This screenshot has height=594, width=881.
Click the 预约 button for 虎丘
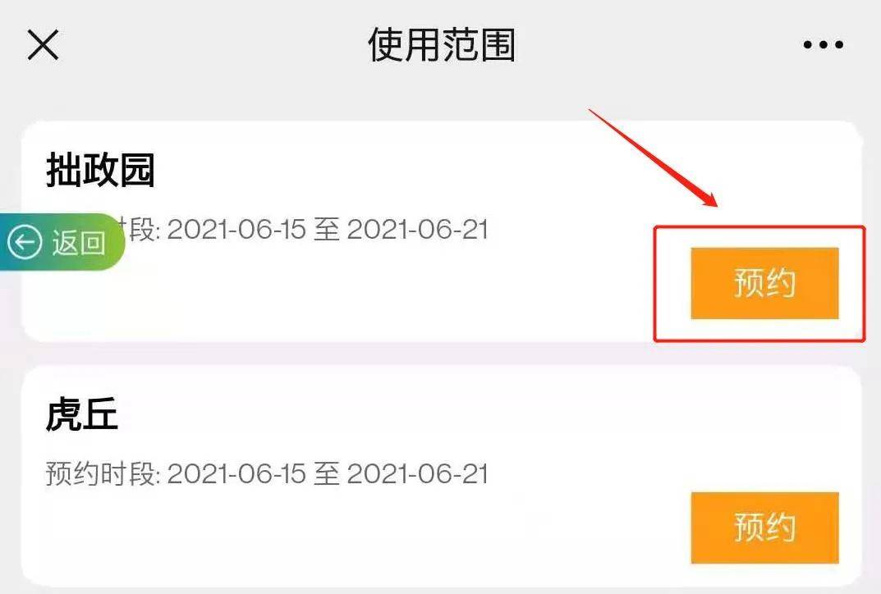point(764,528)
